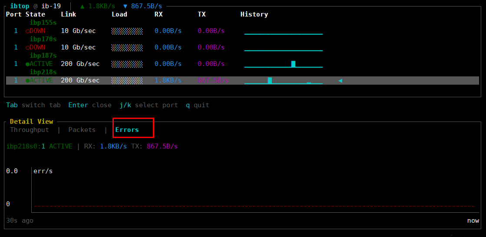Click the TX column header
Image resolution: width=486 pixels, height=237 pixels.
point(202,14)
